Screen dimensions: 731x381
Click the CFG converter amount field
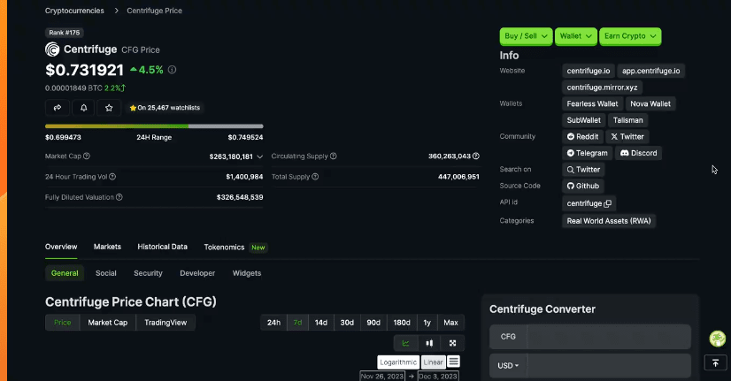tap(609, 337)
